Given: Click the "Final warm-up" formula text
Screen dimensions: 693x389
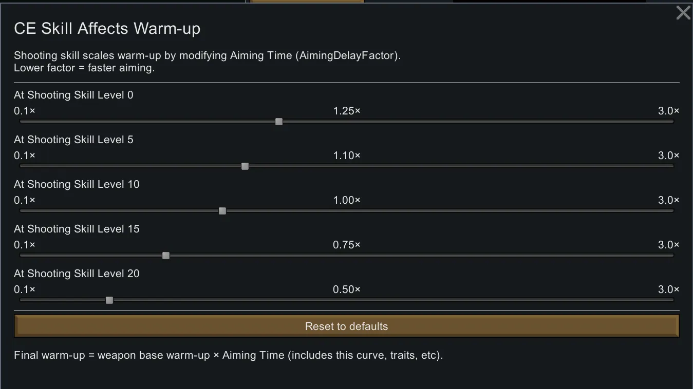Looking at the screenshot, I should pyautogui.click(x=228, y=355).
